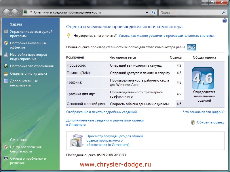
Task: Open Дополнительные сведения о результатах оценки link
Action: pyautogui.click(x=105, y=123)
